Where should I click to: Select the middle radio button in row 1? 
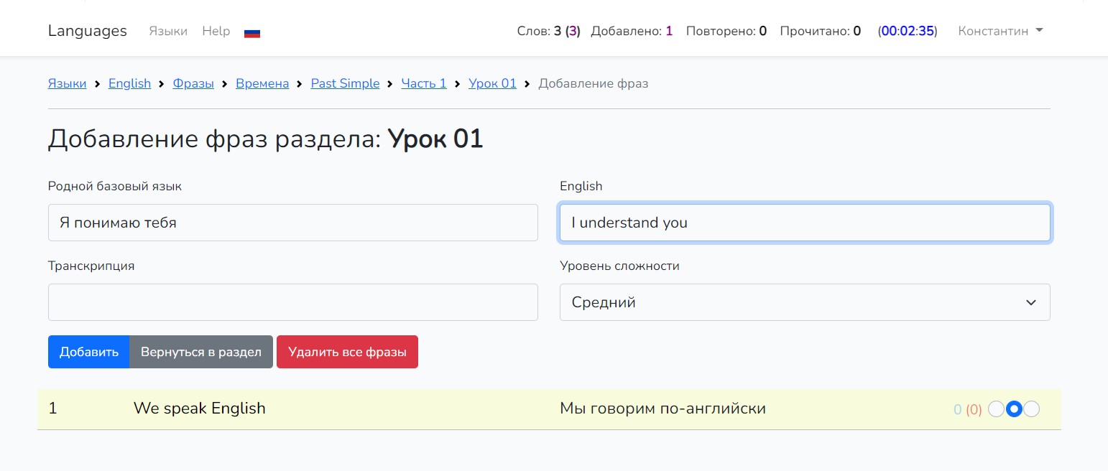coord(1014,409)
